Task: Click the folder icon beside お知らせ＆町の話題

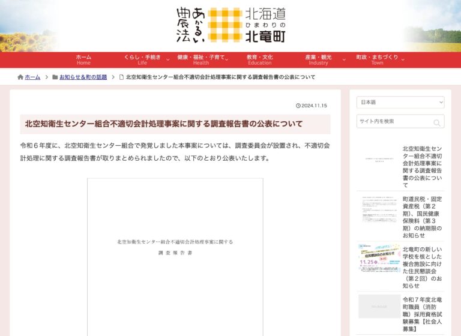Action: click(55, 77)
